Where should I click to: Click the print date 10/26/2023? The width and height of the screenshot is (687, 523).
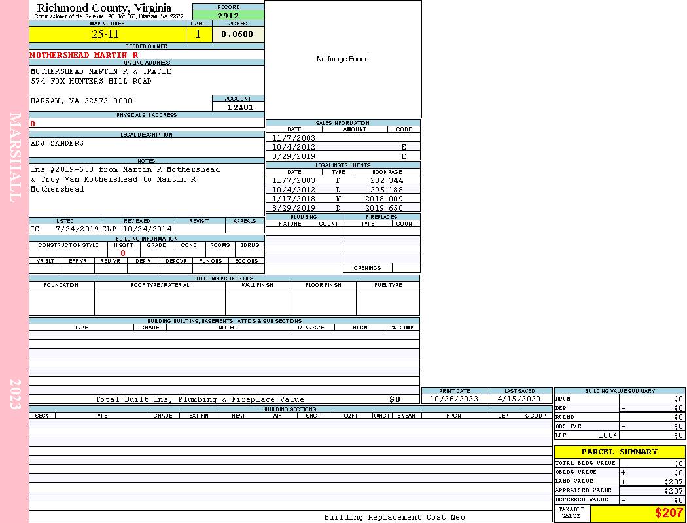click(x=454, y=399)
